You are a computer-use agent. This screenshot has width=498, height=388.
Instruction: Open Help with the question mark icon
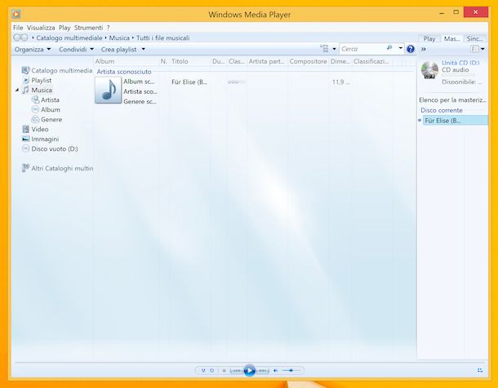point(411,49)
